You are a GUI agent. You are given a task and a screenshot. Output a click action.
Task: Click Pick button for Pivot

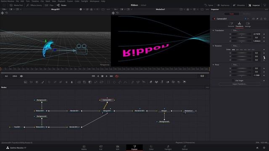click(x=235, y=65)
